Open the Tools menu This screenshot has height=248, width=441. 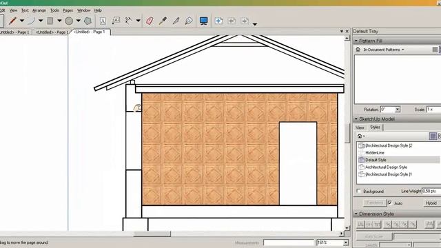pos(54,10)
